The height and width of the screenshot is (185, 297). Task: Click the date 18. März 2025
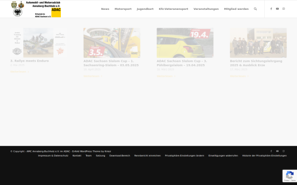tap(165, 70)
